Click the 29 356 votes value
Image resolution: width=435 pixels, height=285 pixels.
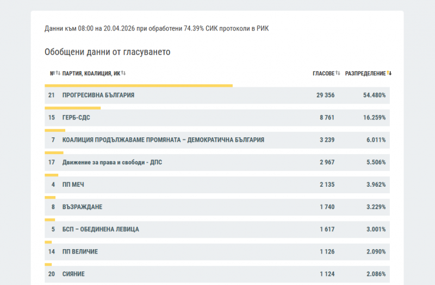[325, 95]
